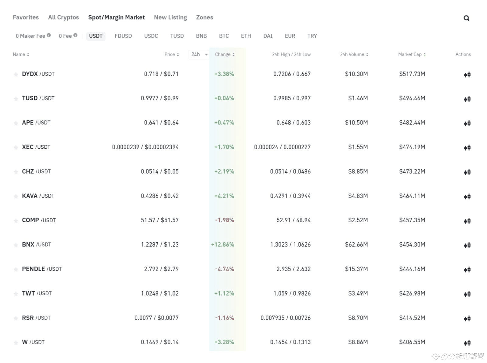Show info icon beside 0 Fee
Image resolution: width=487 pixels, height=363 pixels.
[75, 35]
